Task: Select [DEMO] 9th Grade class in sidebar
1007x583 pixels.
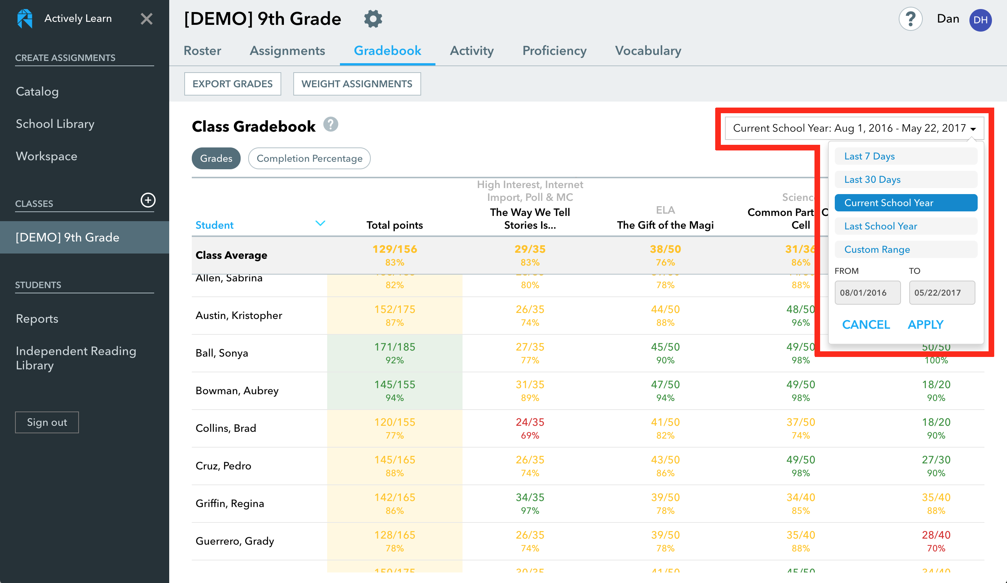Action: pyautogui.click(x=84, y=237)
